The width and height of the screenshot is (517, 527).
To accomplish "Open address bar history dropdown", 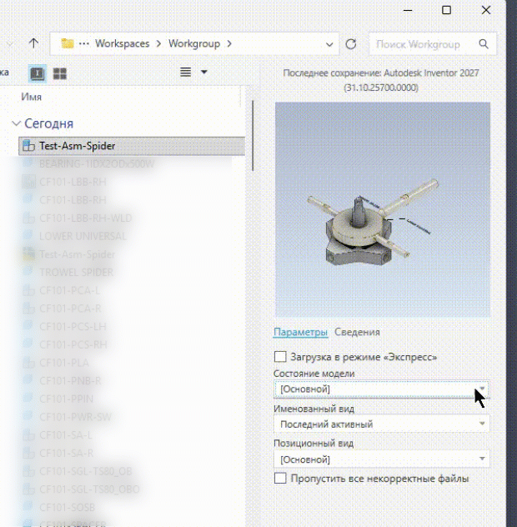I will pos(329,44).
